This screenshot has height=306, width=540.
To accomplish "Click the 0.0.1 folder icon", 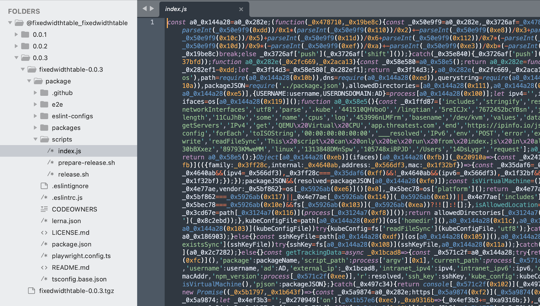I will (x=25, y=34).
